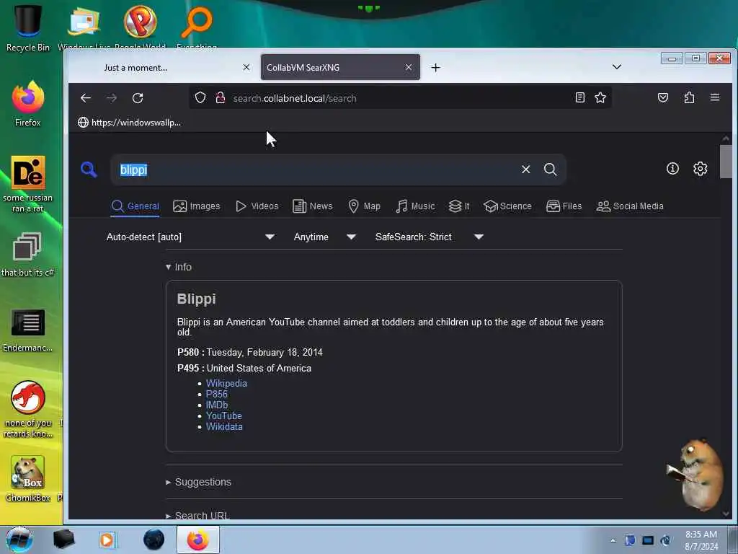Select the Firefox desktop shortcut

tap(28, 104)
